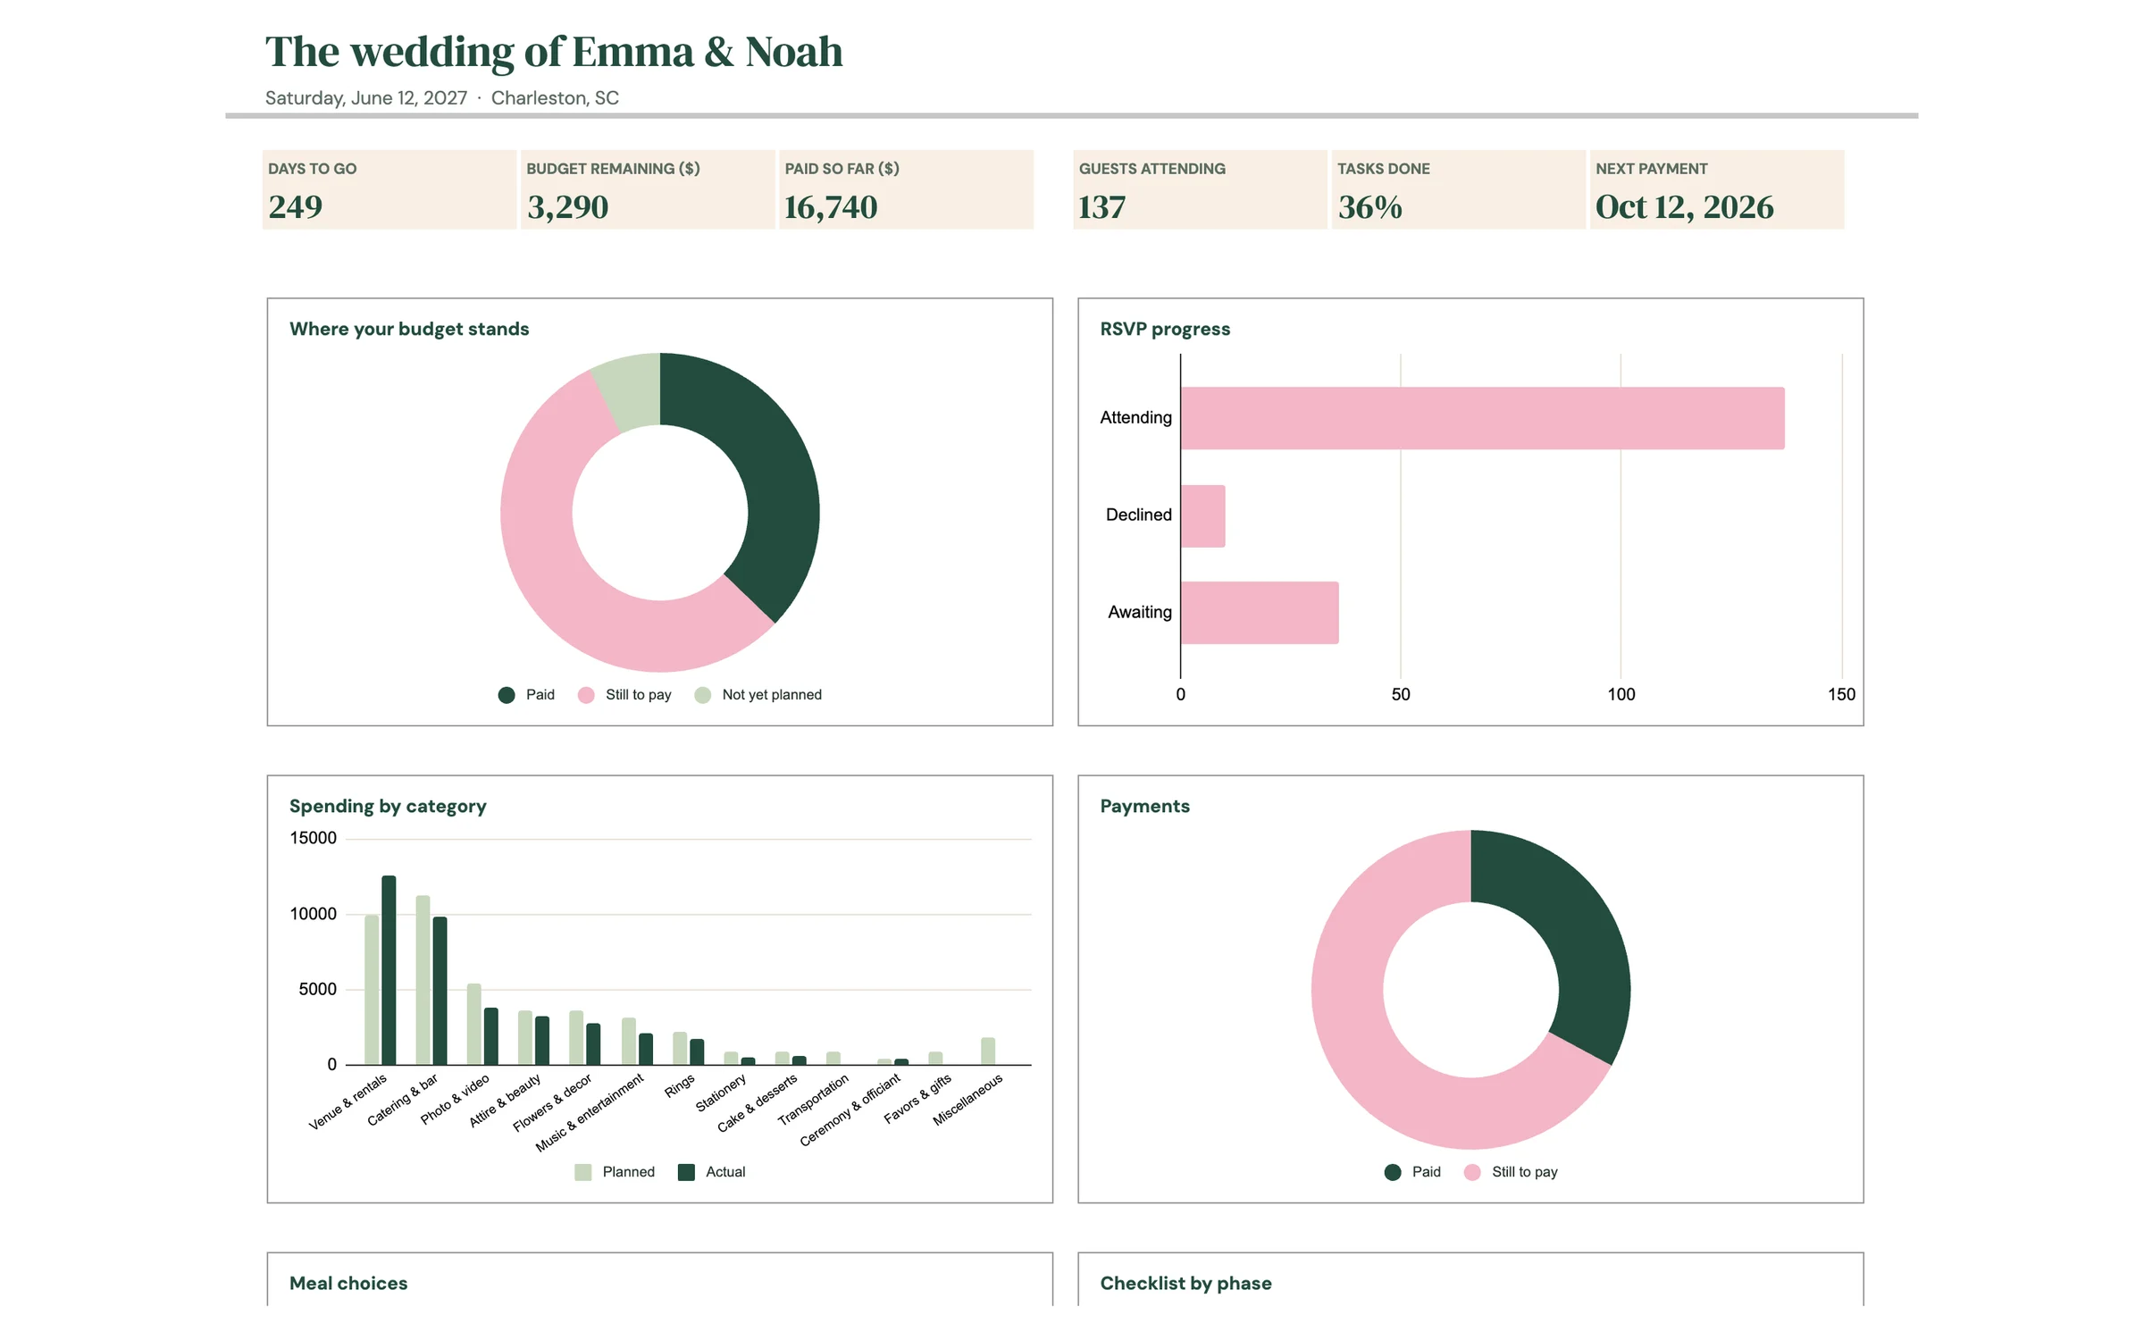Click the Venue & rentals actual bar
This screenshot has width=2144, height=1340.
point(389,970)
